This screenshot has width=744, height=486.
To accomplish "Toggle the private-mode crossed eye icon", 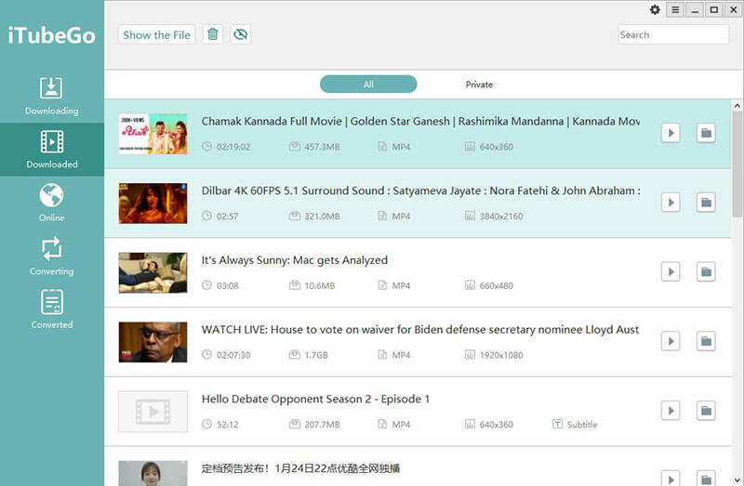I will click(x=241, y=34).
